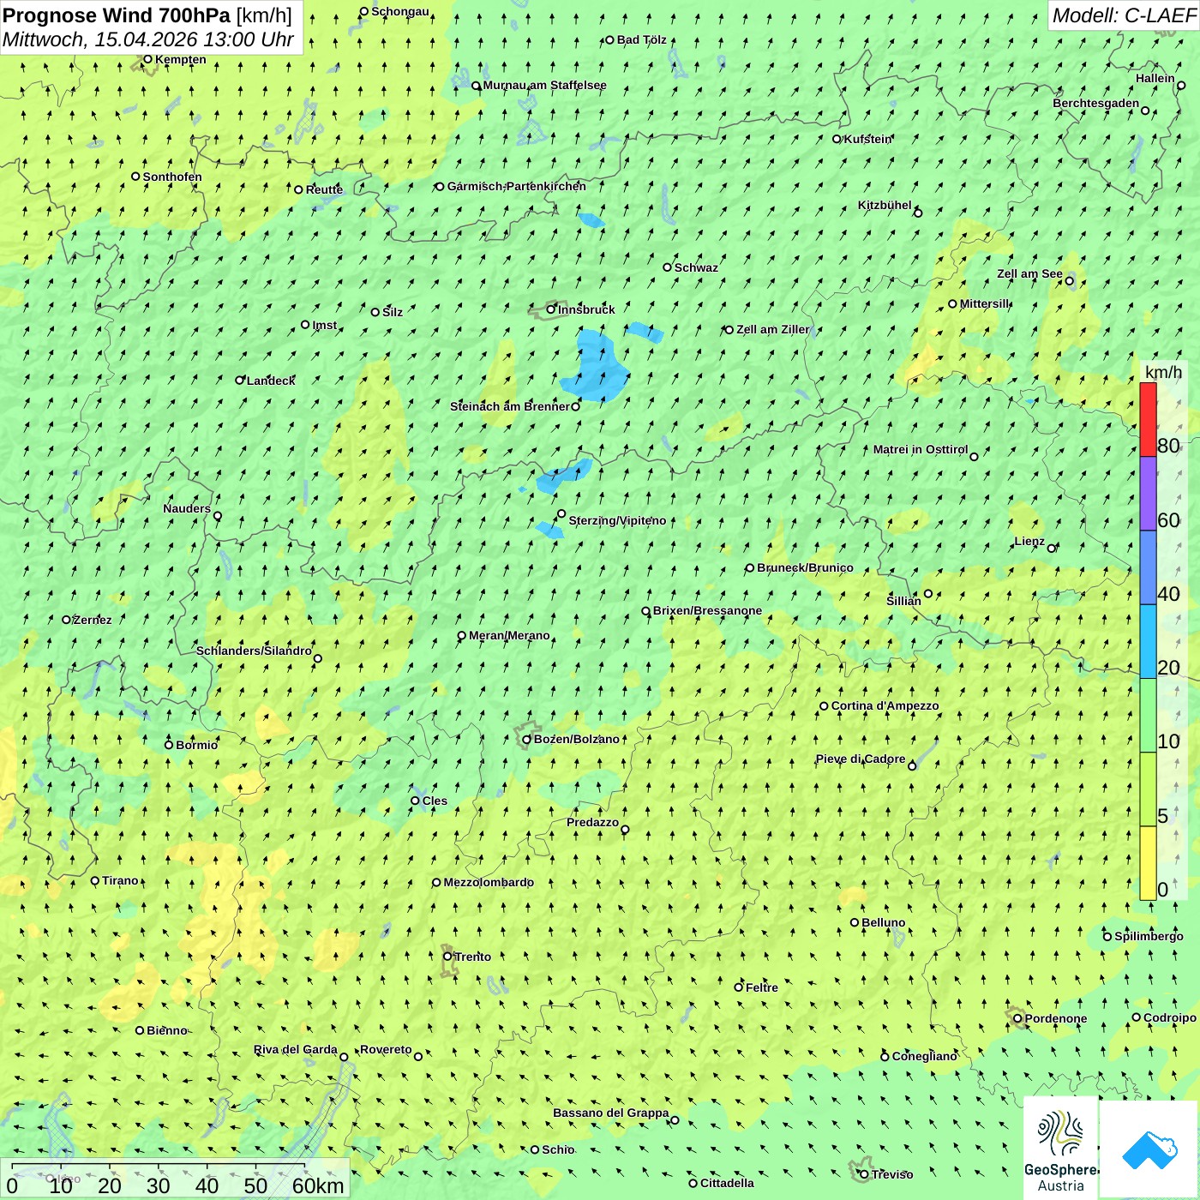This screenshot has height=1200, width=1200.
Task: Click the Mezzolombardo label
Action: (489, 882)
